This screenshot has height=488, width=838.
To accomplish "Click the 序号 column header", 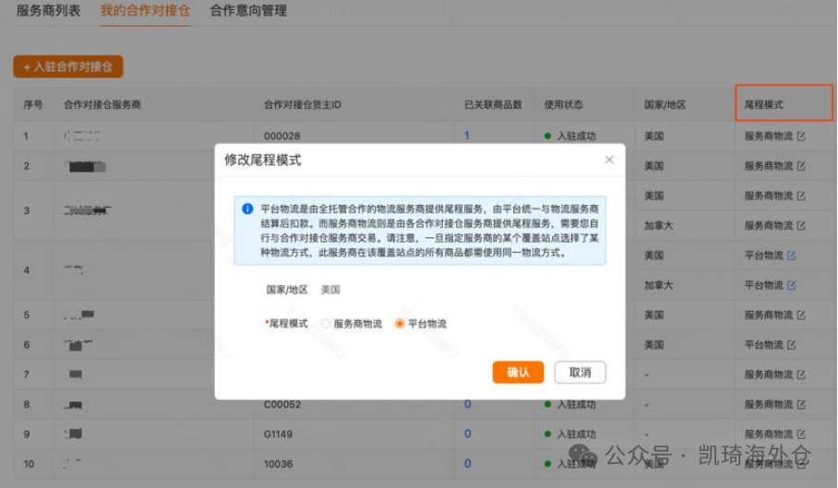I will pyautogui.click(x=32, y=104).
